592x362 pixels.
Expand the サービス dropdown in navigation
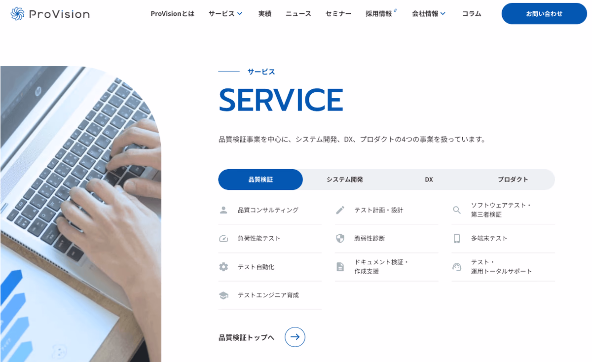pos(225,14)
